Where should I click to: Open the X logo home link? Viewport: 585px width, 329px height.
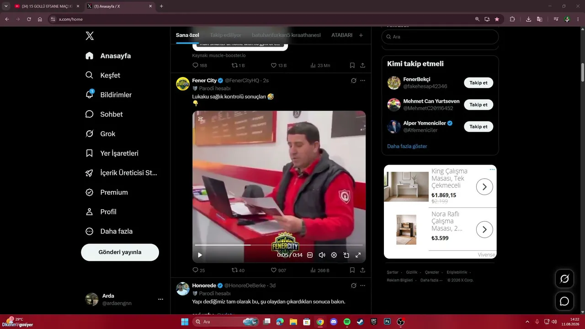tap(90, 36)
